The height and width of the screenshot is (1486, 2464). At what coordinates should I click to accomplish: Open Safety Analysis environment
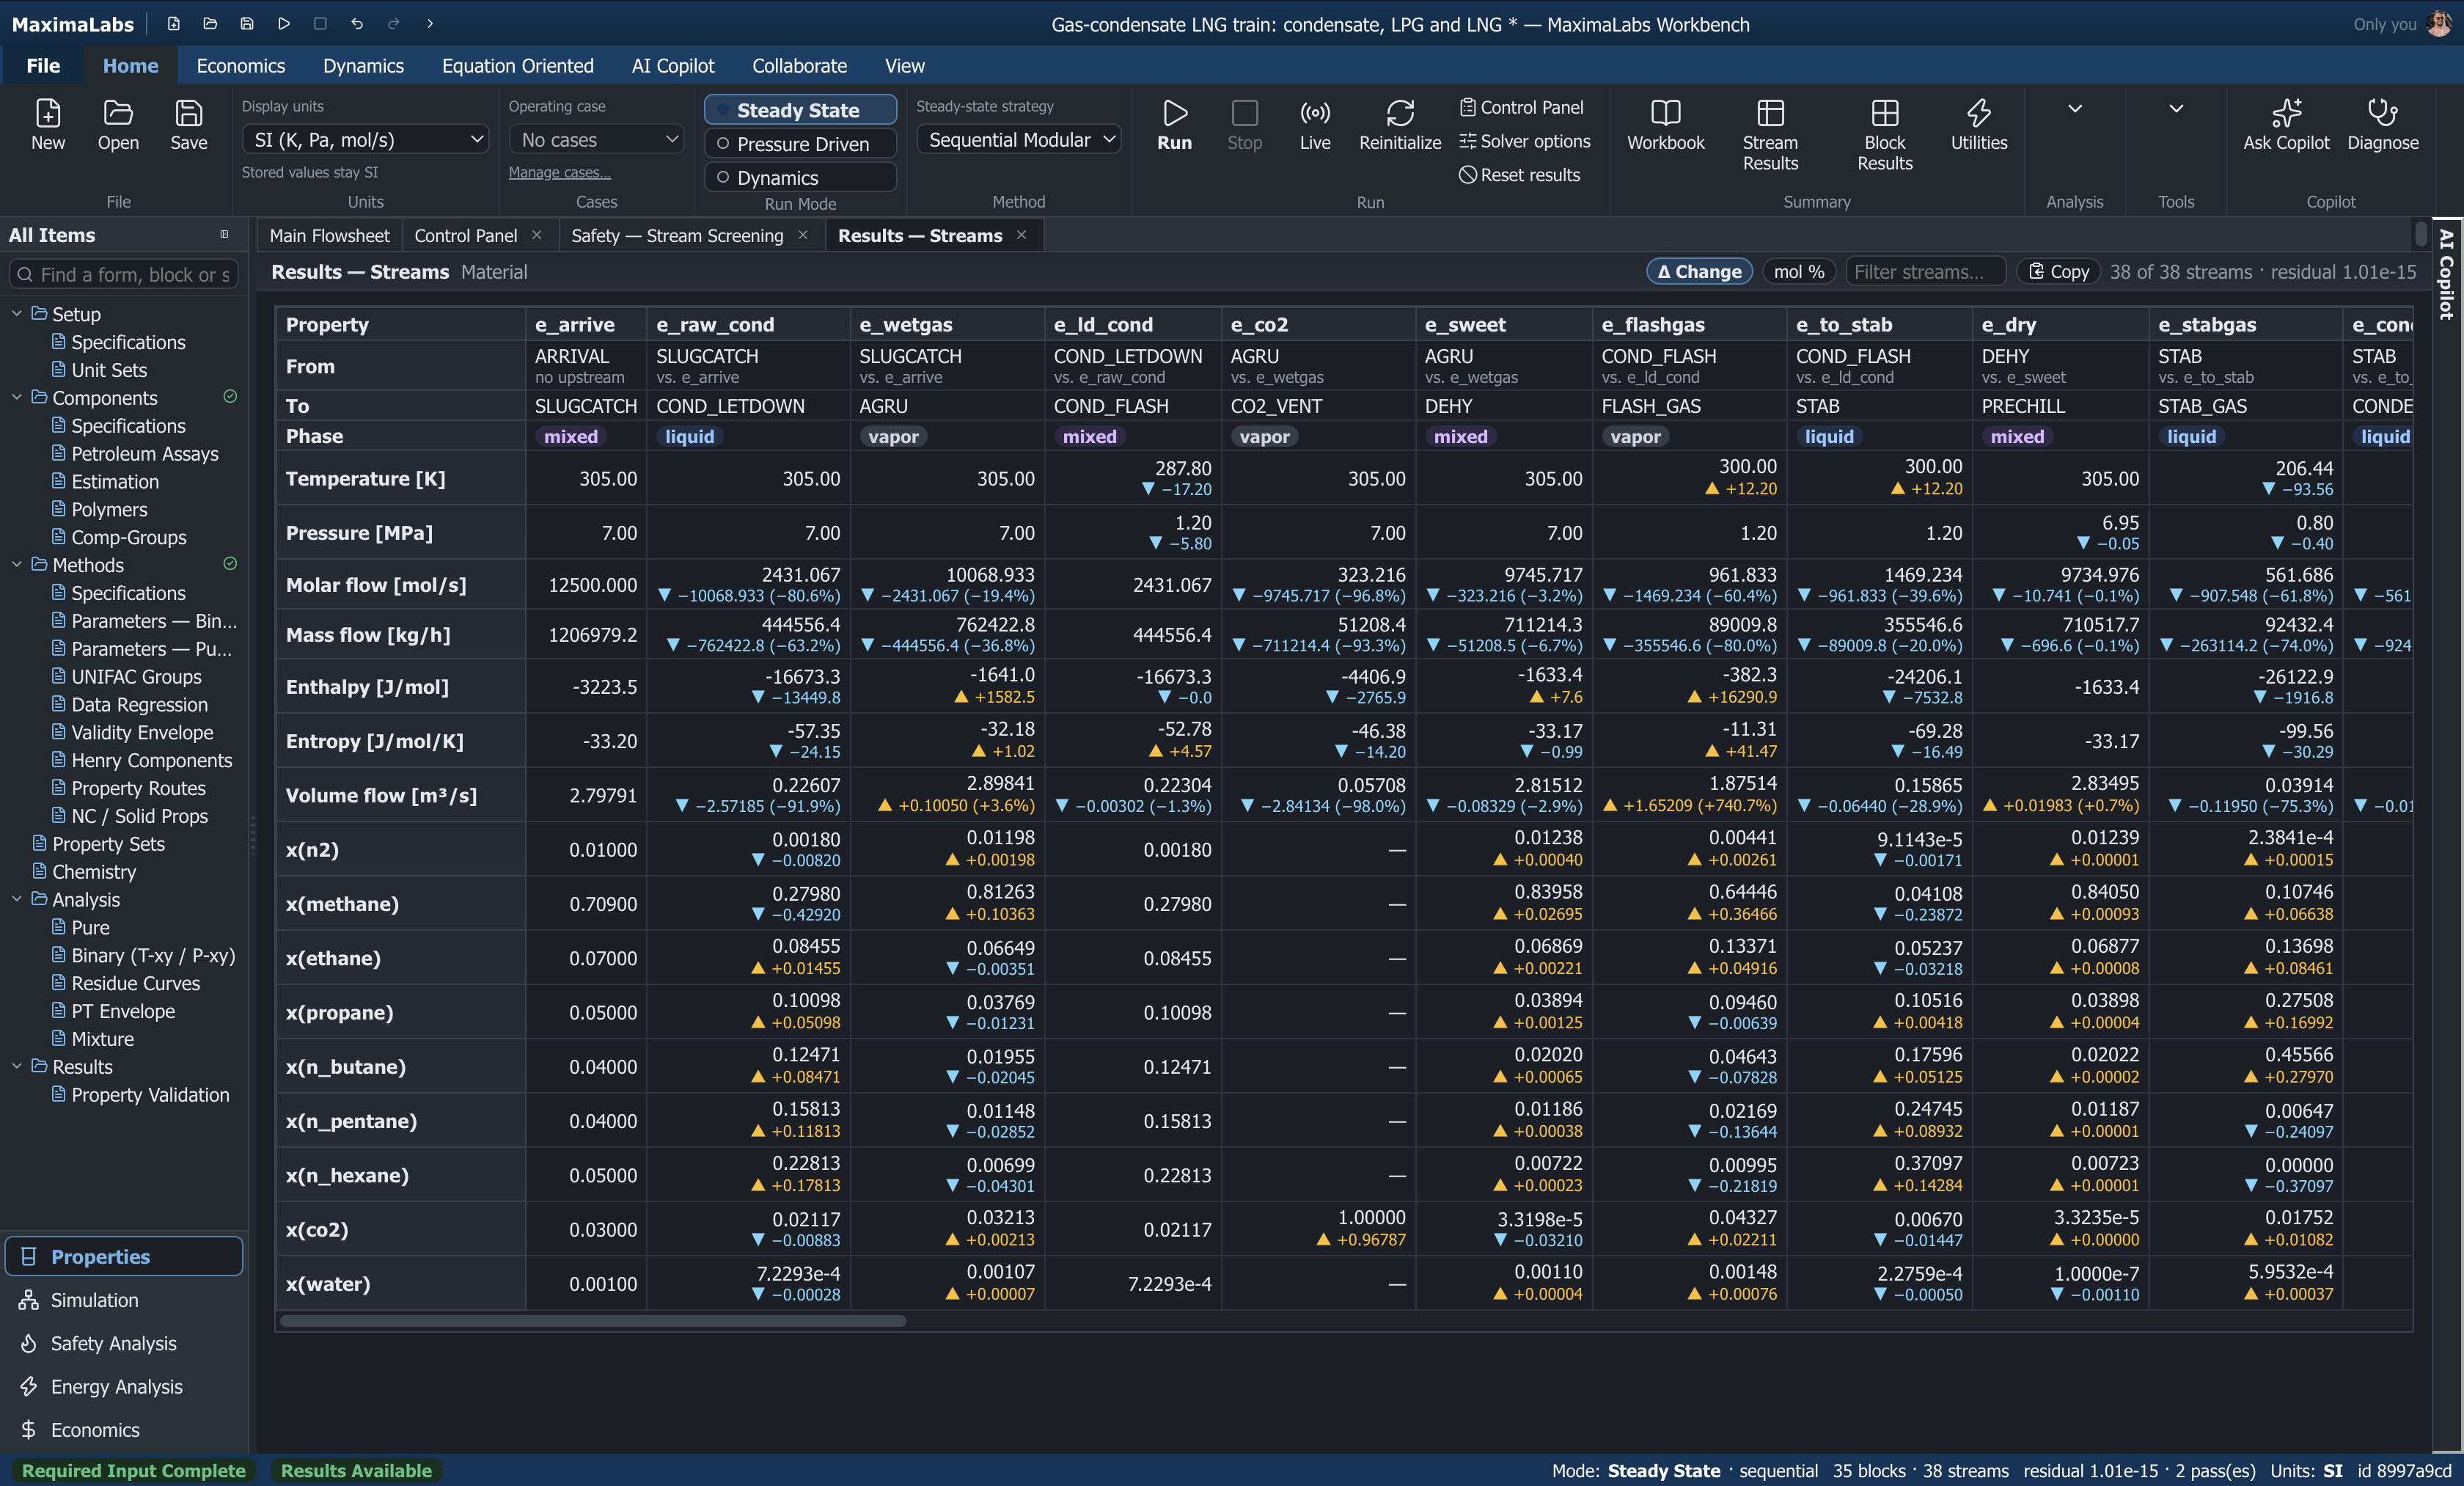(x=124, y=1343)
